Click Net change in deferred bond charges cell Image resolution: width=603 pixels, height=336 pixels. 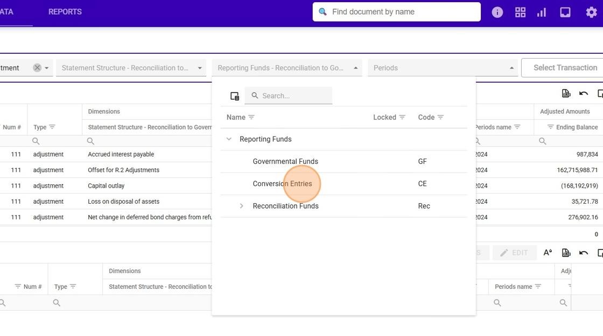tap(150, 217)
